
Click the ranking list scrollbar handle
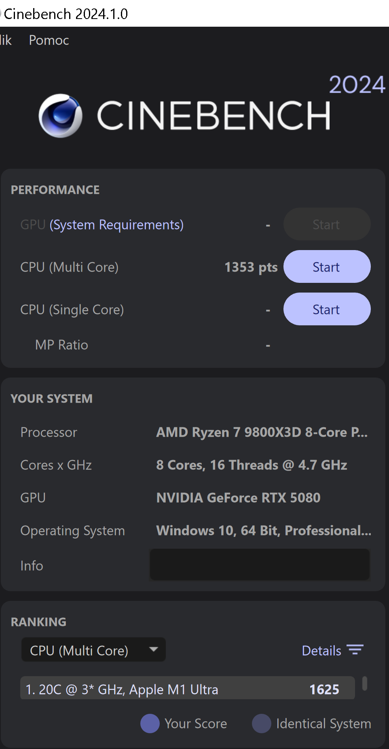coord(365,683)
